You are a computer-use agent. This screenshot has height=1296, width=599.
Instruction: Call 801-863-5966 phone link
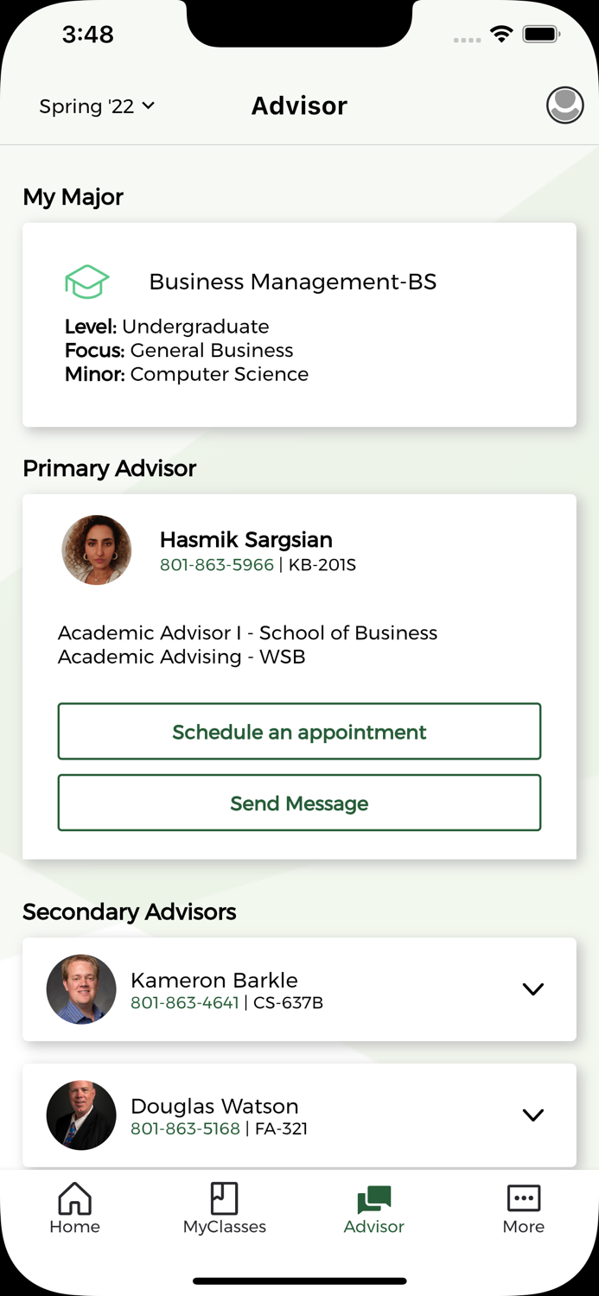point(217,565)
